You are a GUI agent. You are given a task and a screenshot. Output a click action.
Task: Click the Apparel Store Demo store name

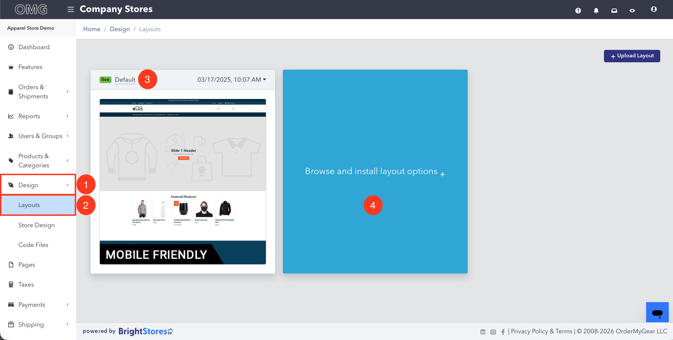tap(30, 28)
